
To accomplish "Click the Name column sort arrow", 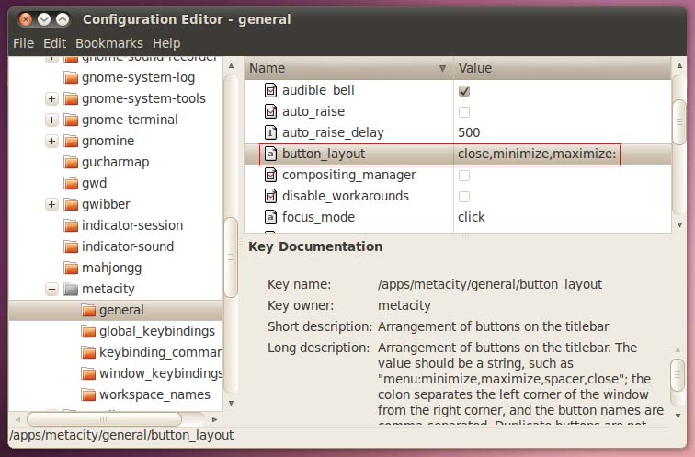I will click(442, 68).
